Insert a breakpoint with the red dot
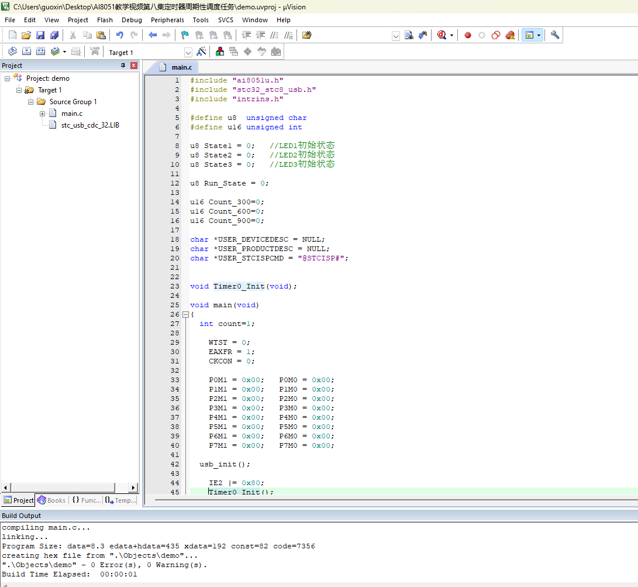638x587 pixels. click(468, 35)
